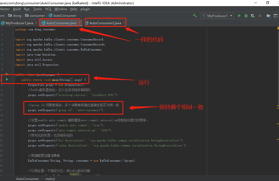This screenshot has height=181, width=279.
Task: Open the Help menu
Action: pos(74,9)
